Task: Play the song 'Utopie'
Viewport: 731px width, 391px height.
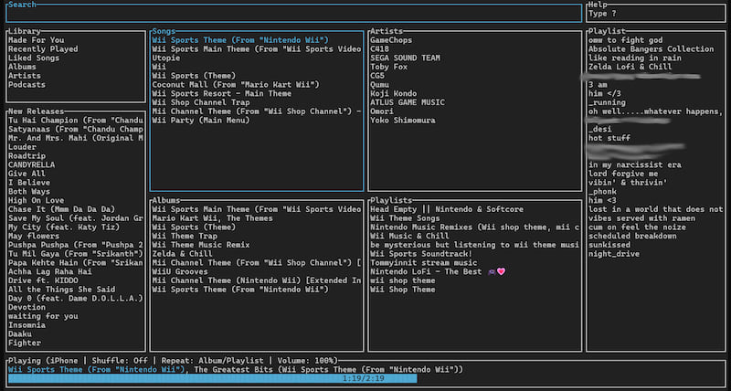Action: (x=166, y=58)
